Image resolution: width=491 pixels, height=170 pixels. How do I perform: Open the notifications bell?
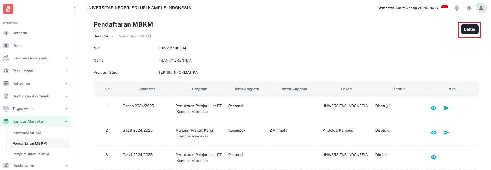click(x=457, y=8)
